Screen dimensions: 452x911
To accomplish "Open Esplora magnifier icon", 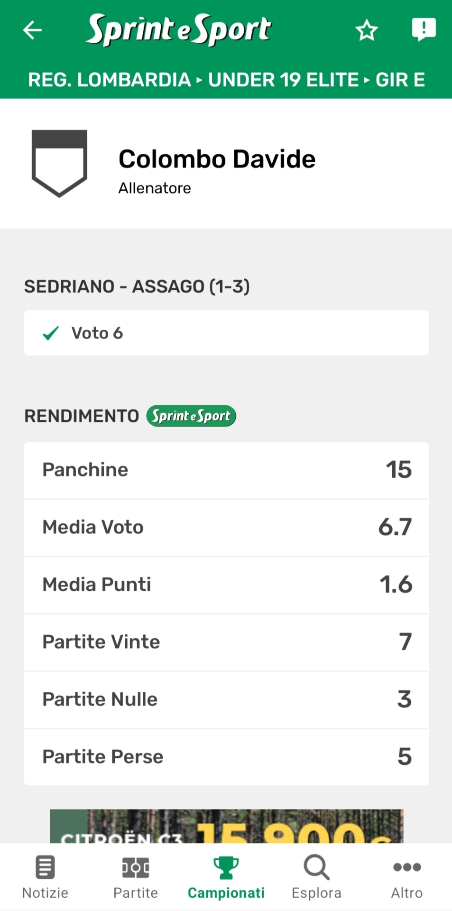I will click(x=316, y=867).
